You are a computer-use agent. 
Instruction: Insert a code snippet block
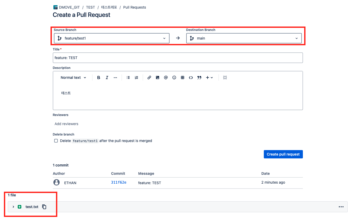pos(191,78)
